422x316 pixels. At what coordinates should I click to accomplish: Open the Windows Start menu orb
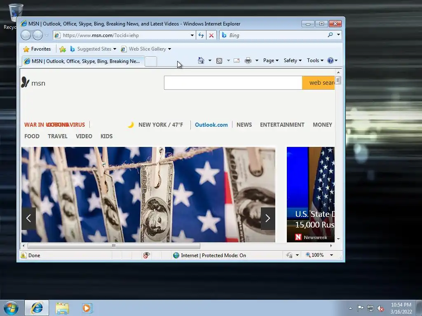click(11, 308)
